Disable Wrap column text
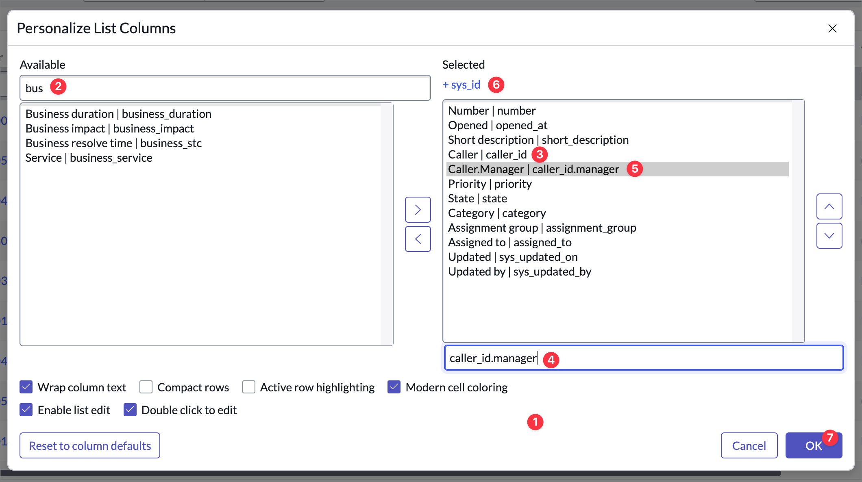Screen dimensions: 862x482 coord(26,387)
